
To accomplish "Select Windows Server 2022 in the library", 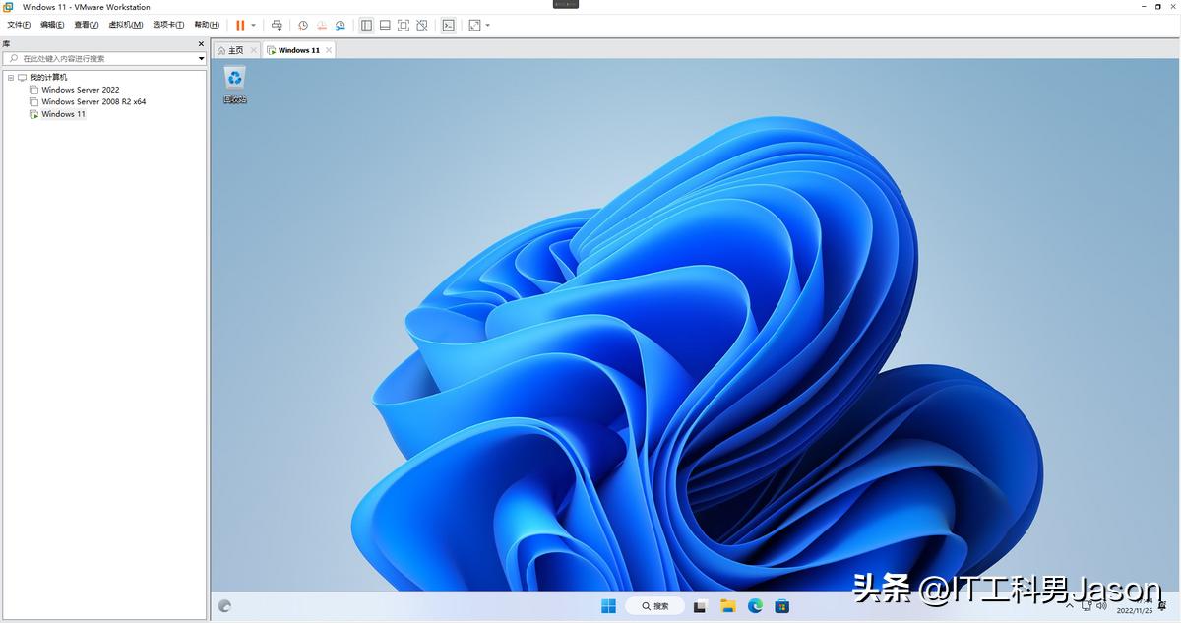I will tap(81, 89).
